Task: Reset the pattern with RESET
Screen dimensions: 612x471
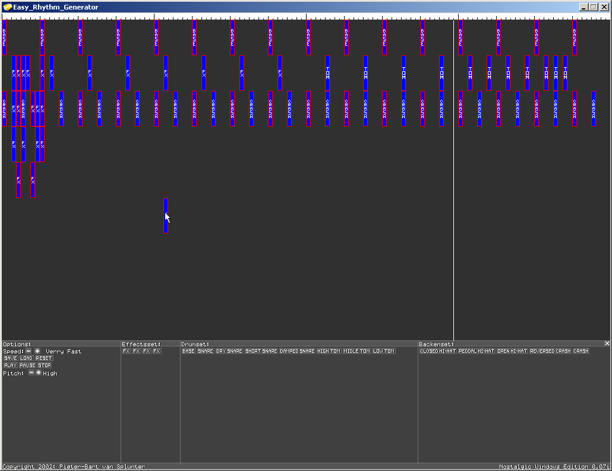Action: (x=44, y=358)
